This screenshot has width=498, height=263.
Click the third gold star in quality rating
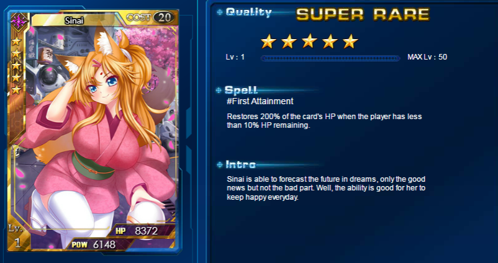click(309, 42)
